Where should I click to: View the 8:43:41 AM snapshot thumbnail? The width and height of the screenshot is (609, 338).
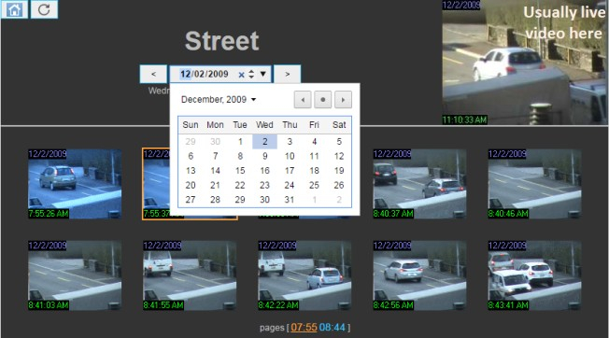point(534,275)
